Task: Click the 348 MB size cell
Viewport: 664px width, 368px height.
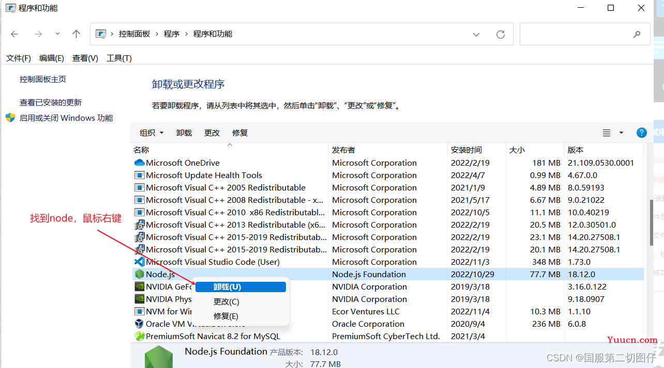Action: (546, 262)
